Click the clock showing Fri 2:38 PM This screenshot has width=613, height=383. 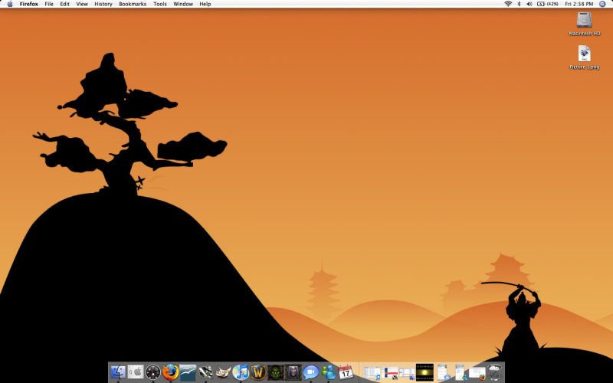579,4
